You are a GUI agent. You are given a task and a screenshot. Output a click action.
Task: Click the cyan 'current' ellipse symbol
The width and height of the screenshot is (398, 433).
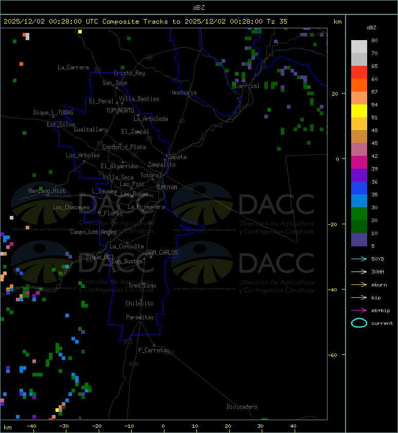point(359,323)
